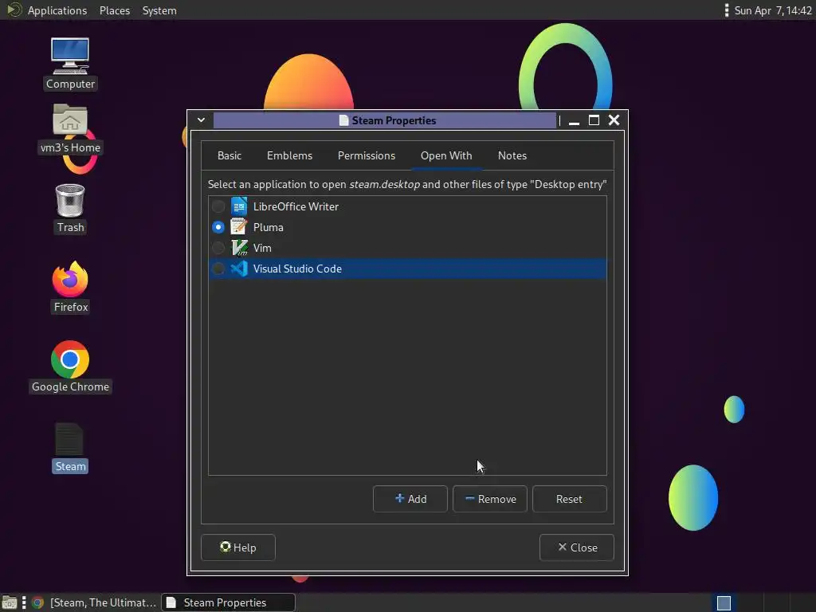The height and width of the screenshot is (612, 816).
Task: Switch to the Open With tab
Action: [446, 155]
